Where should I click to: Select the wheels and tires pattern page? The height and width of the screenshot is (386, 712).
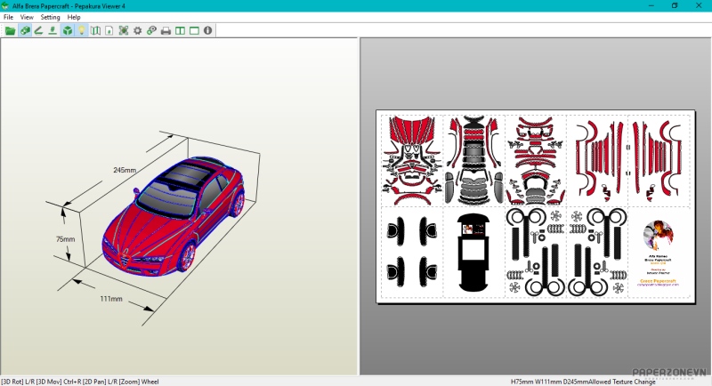point(535,253)
